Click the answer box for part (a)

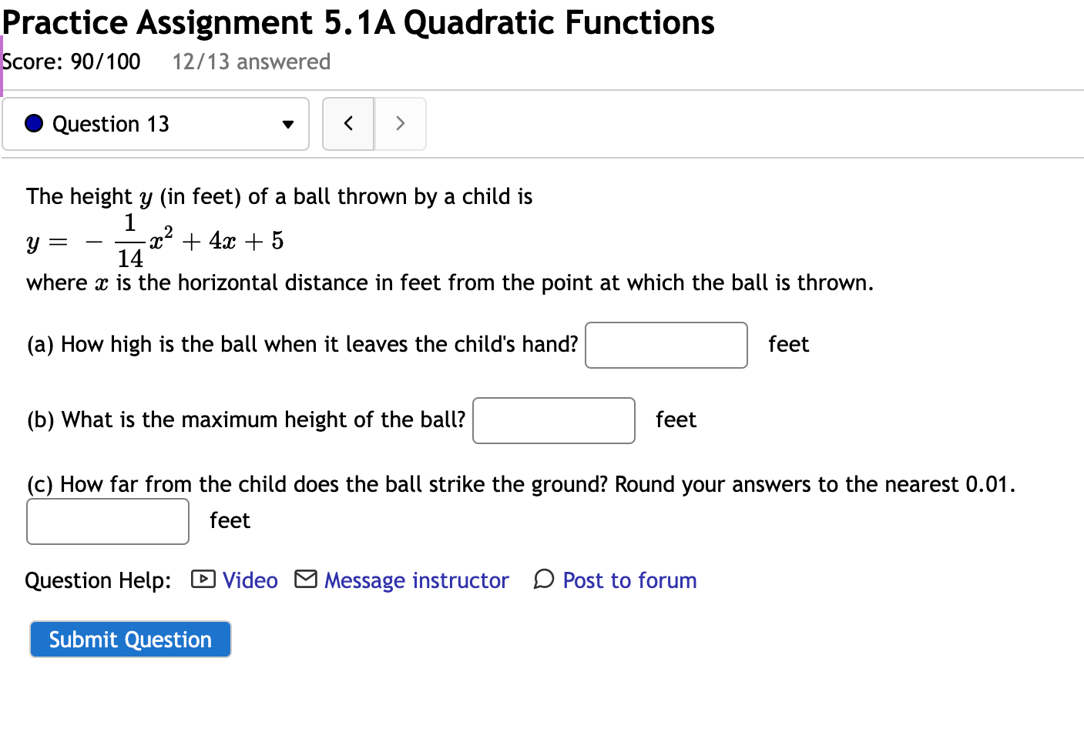tap(666, 345)
